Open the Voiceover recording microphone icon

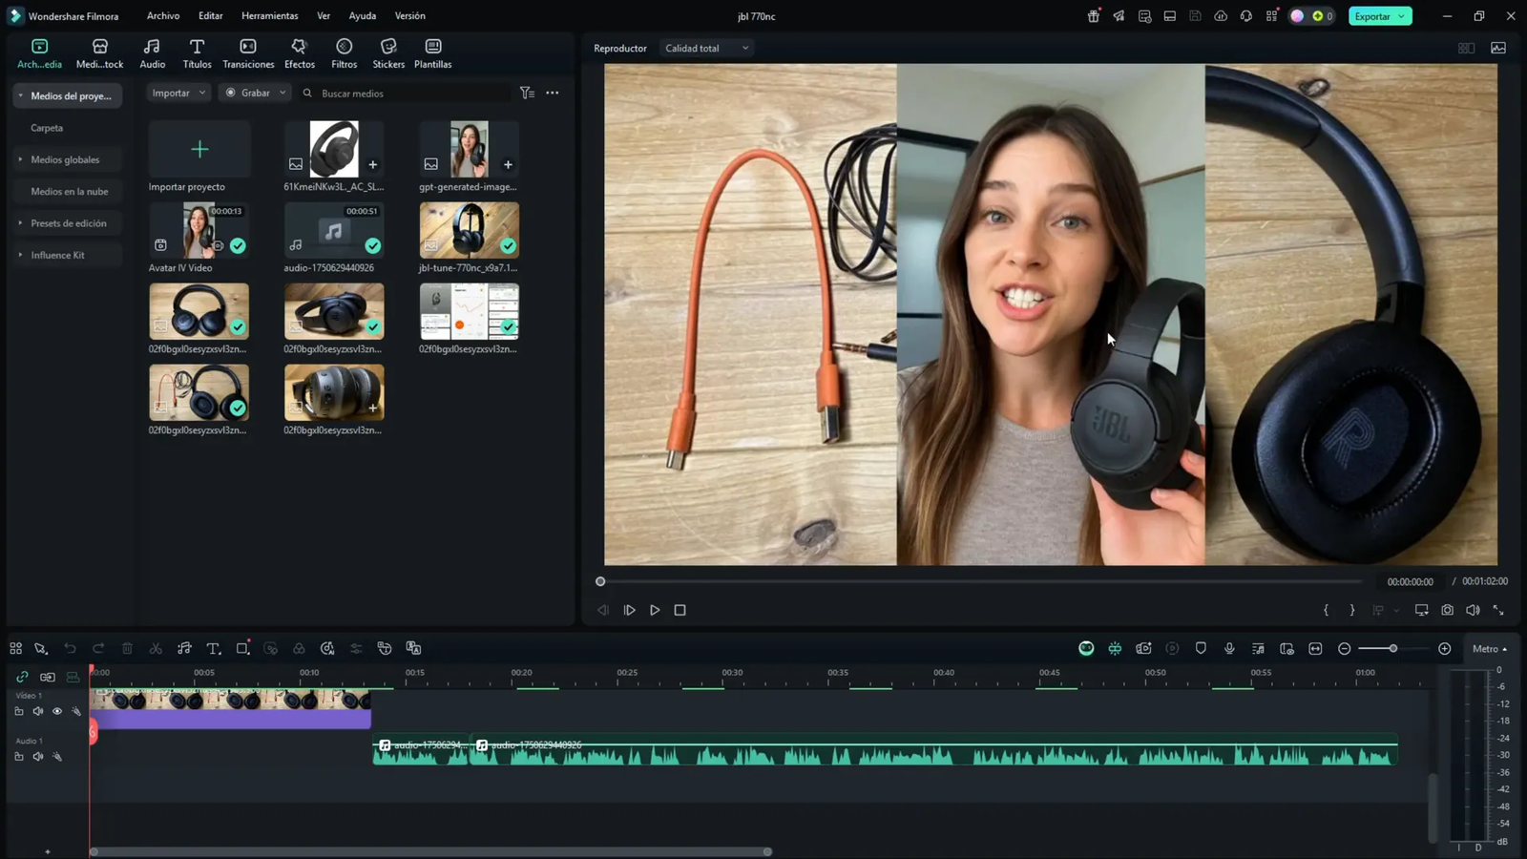(x=1229, y=648)
